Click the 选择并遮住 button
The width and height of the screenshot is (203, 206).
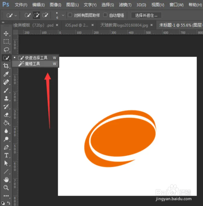click(x=146, y=15)
